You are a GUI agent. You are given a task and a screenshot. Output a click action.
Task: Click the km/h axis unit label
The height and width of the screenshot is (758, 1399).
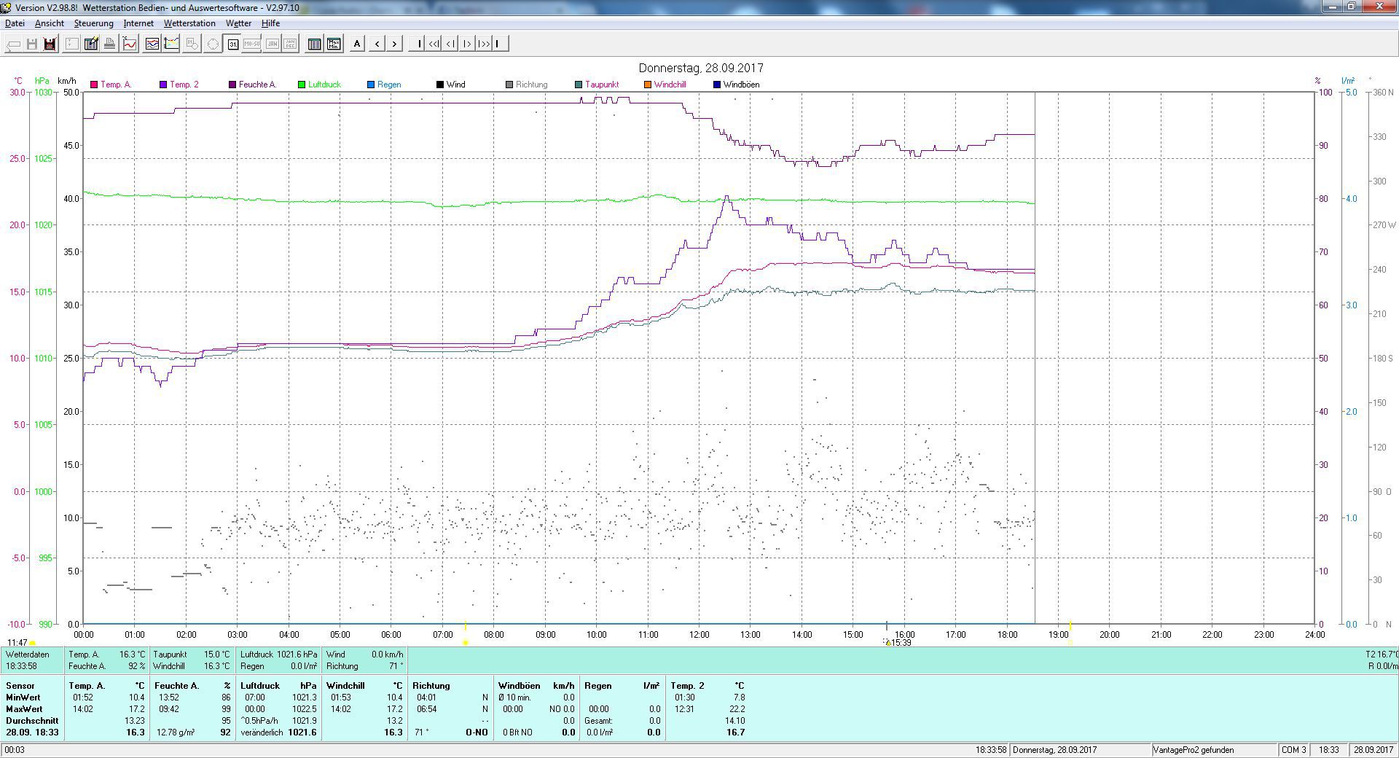(67, 81)
